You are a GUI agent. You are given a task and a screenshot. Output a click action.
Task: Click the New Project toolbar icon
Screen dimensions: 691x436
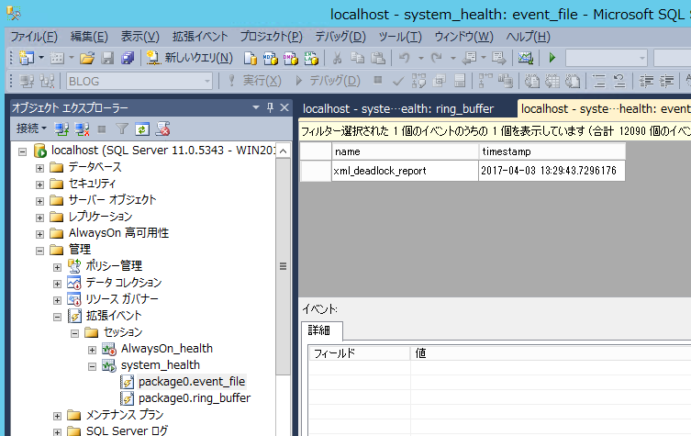[27, 58]
